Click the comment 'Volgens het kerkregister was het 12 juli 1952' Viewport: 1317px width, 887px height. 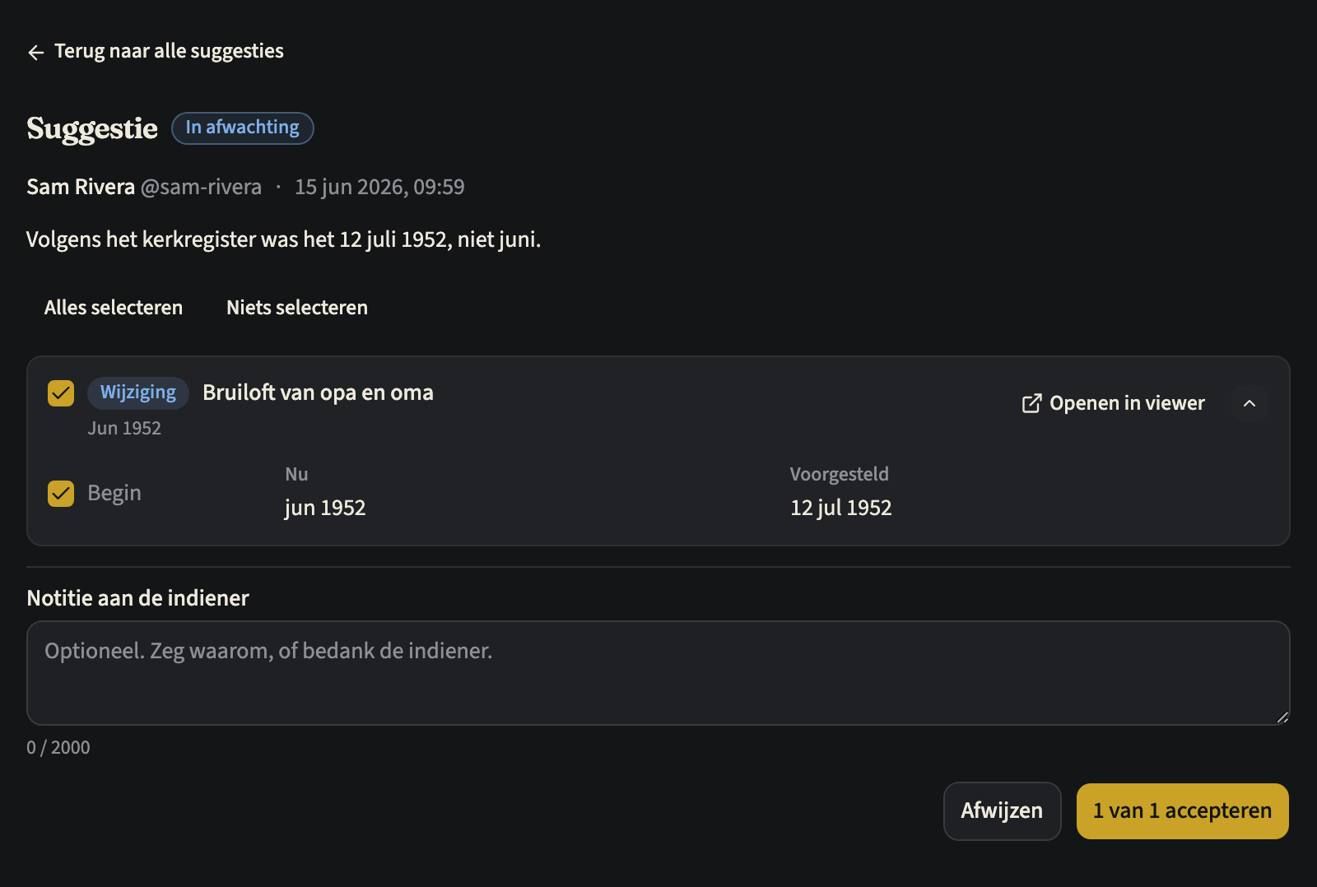pyautogui.click(x=239, y=240)
